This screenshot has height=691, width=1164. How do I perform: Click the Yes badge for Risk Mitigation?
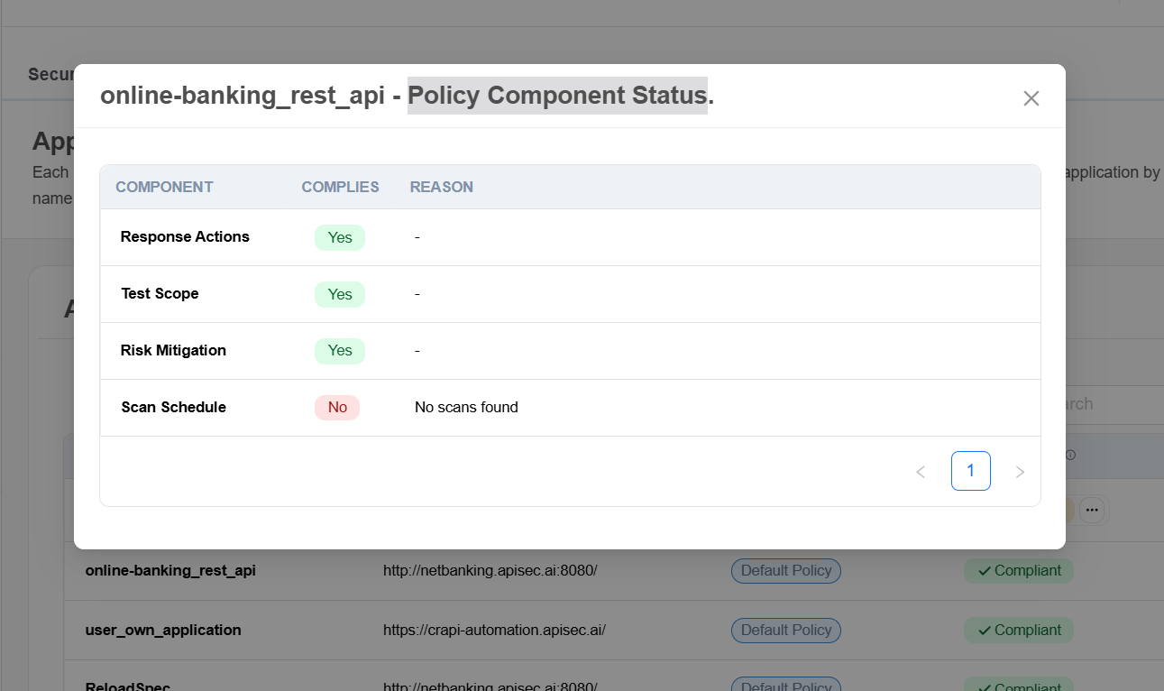click(339, 351)
